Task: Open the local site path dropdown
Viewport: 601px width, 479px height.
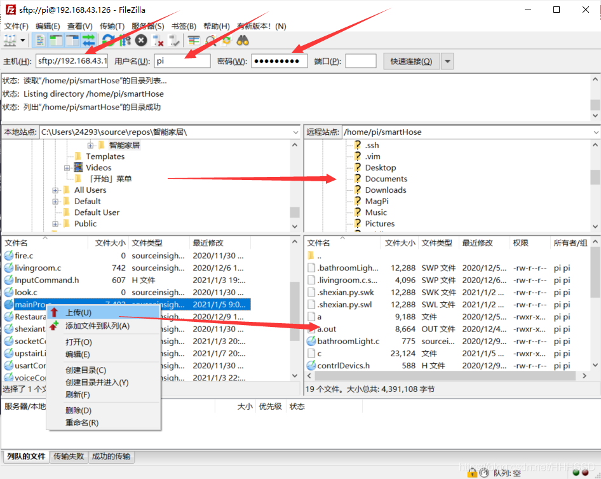Action: (x=295, y=132)
